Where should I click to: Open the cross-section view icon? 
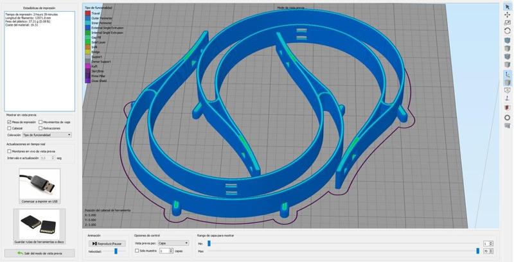coord(507,107)
